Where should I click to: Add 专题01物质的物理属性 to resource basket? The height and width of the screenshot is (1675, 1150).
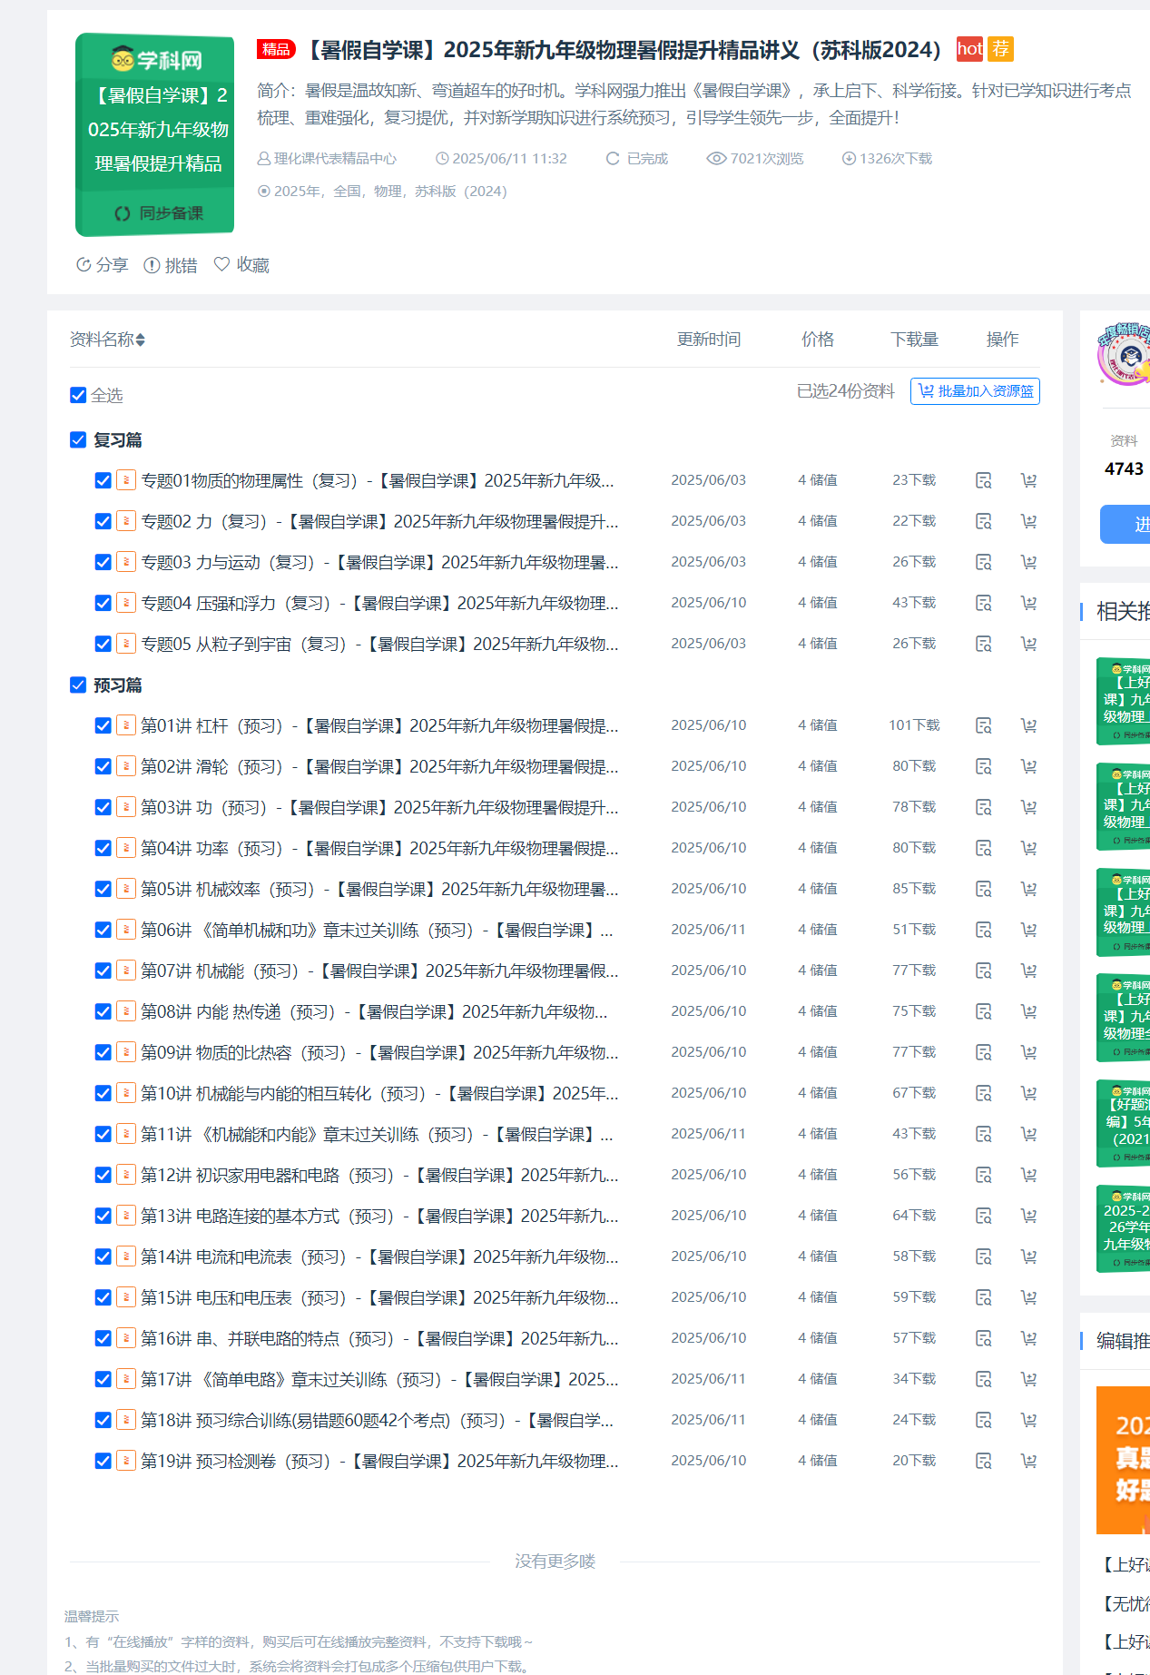1028,480
